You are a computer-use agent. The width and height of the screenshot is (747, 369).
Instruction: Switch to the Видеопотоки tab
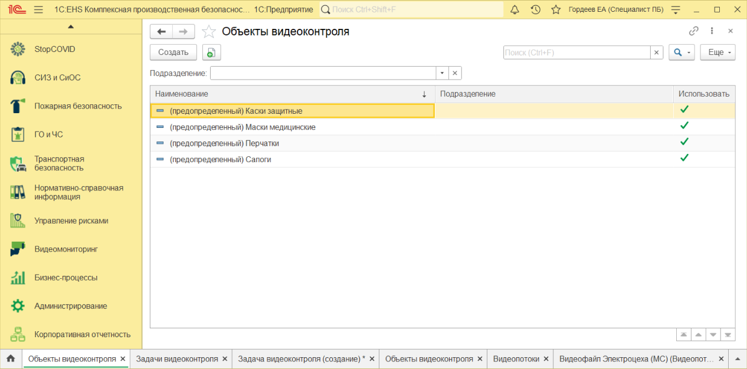click(x=516, y=358)
